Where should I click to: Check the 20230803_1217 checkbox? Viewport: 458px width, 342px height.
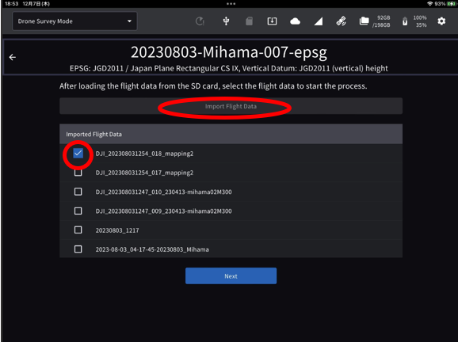[x=78, y=230]
